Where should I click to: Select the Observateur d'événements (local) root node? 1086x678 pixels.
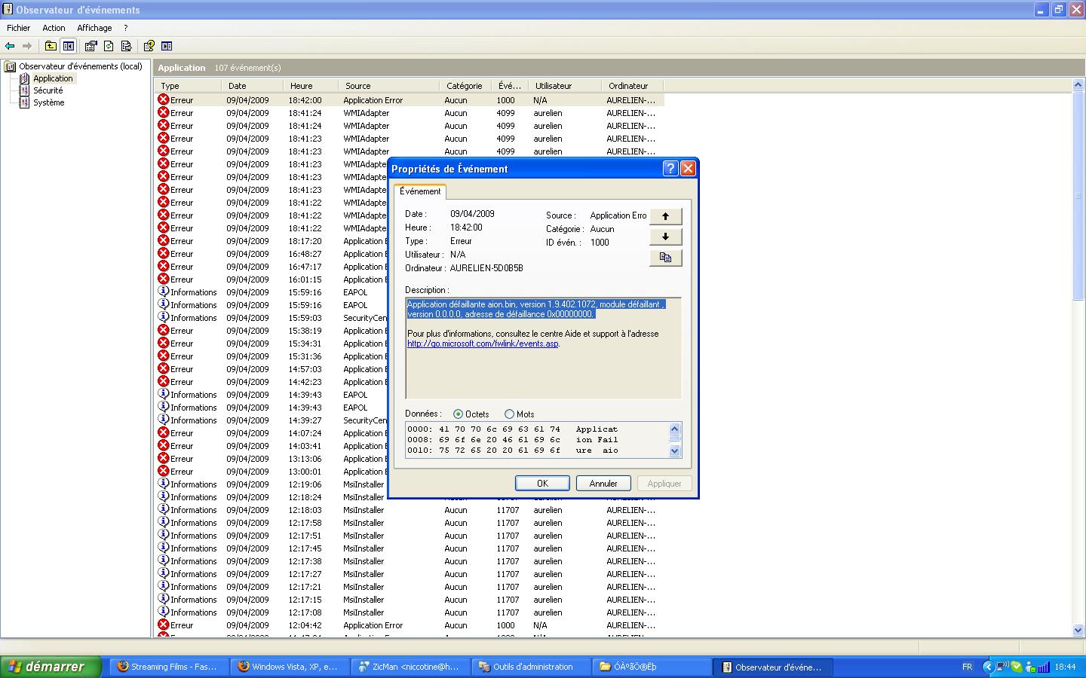[x=80, y=66]
